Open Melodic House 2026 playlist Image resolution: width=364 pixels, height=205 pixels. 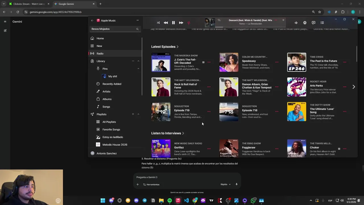click(x=115, y=145)
